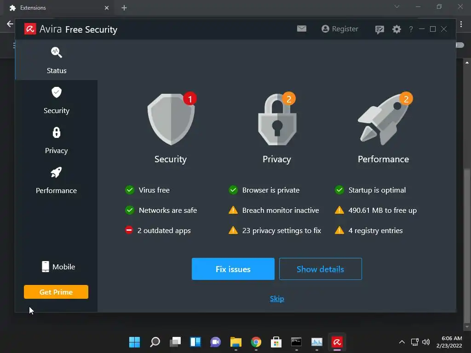Open the terminal app on the taskbar

click(296, 342)
